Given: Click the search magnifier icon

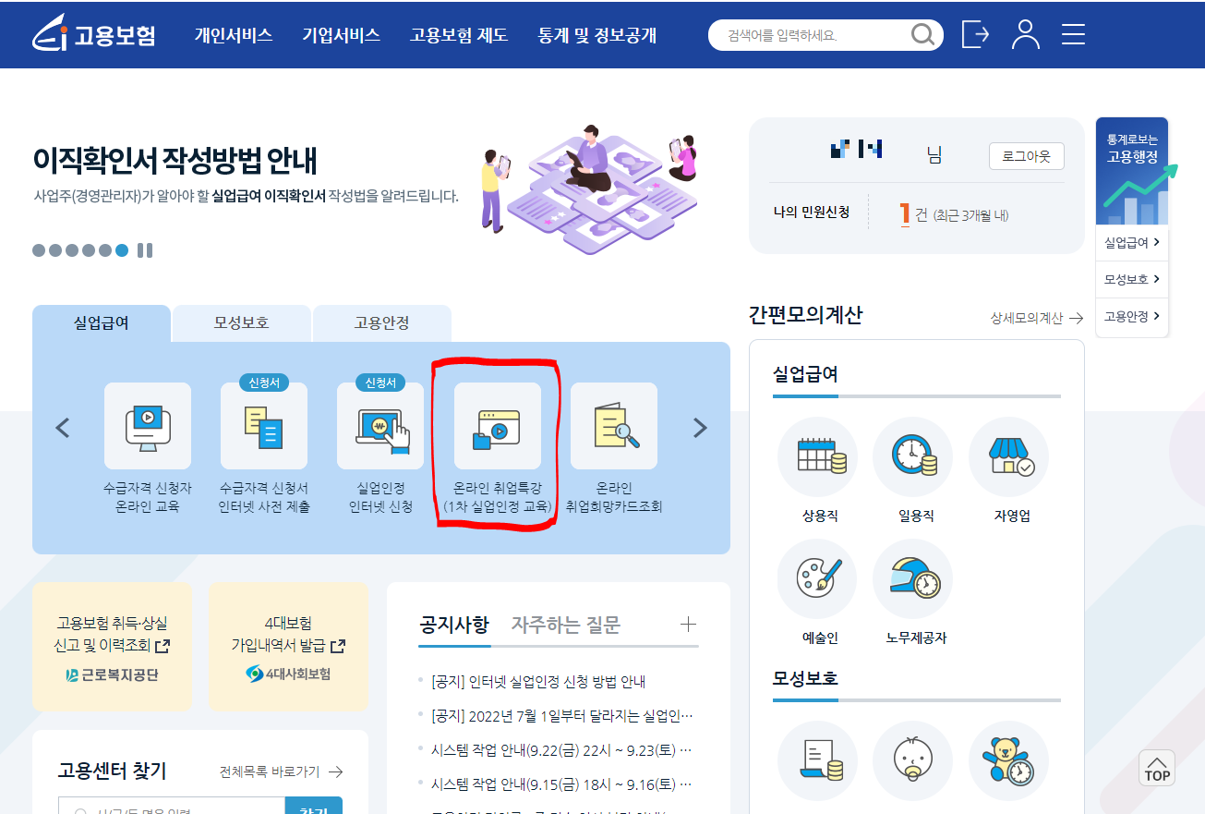Looking at the screenshot, I should point(922,35).
